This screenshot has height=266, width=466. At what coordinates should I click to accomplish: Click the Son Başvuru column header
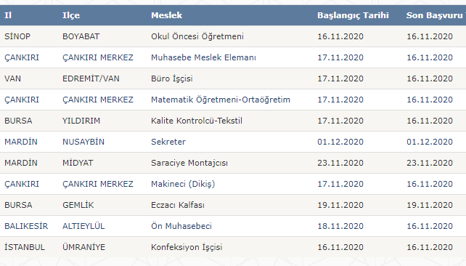click(436, 15)
